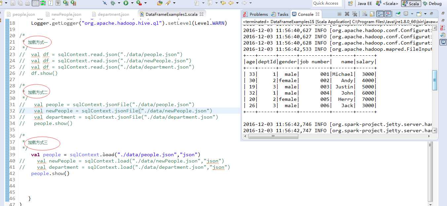The image size is (447, 206).
Task: Click the 'df.show()' commented code line
Action: coord(44,73)
